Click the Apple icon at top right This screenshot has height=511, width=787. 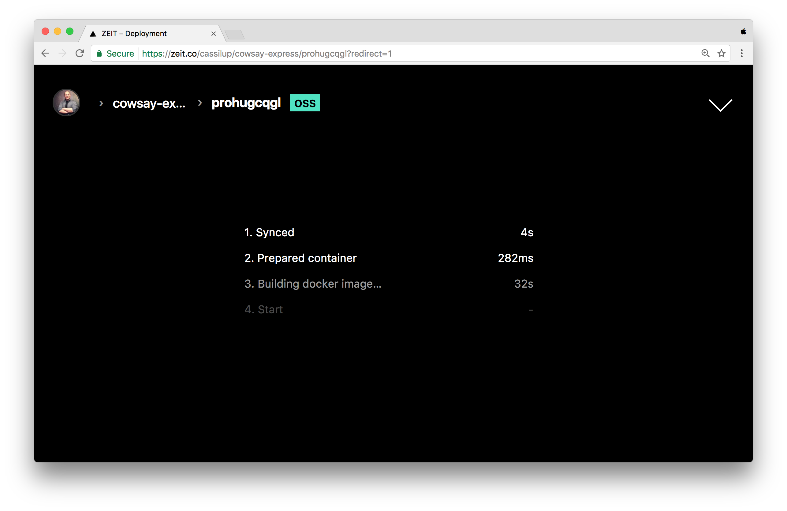(x=743, y=32)
